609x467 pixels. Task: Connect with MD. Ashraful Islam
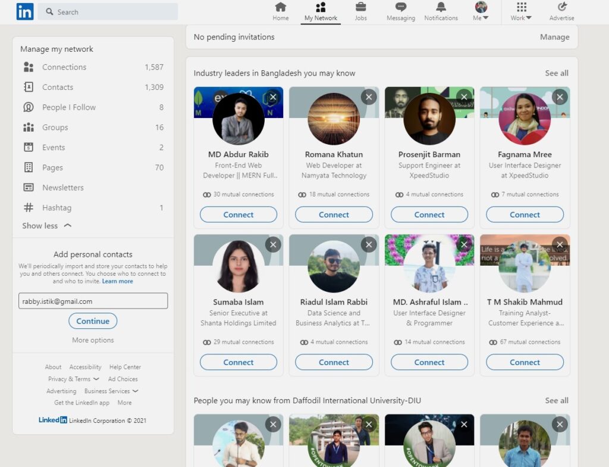(x=429, y=362)
